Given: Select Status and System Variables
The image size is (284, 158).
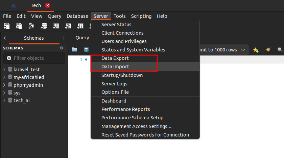Looking at the screenshot, I should pos(145,50).
